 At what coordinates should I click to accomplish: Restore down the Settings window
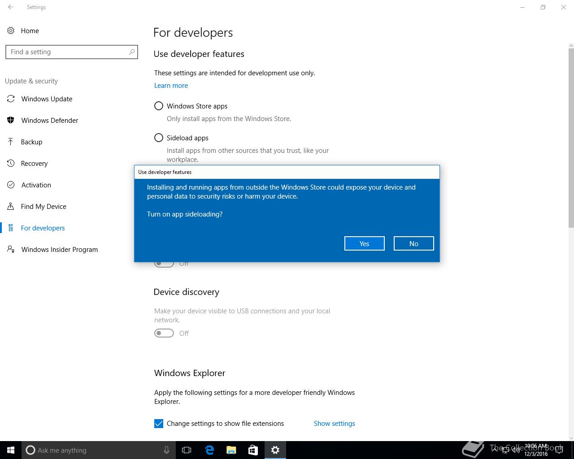pos(543,7)
